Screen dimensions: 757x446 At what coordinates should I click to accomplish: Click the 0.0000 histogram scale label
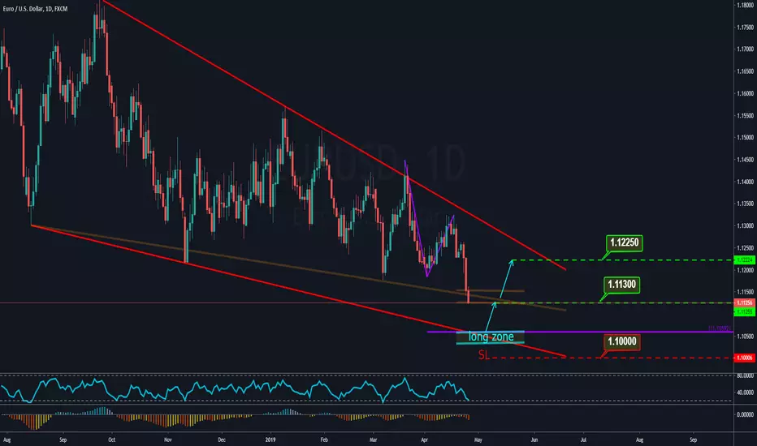pyautogui.click(x=746, y=414)
